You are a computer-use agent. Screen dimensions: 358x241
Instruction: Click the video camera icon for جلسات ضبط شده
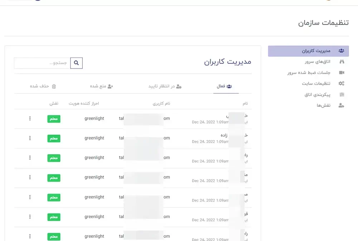pyautogui.click(x=342, y=73)
